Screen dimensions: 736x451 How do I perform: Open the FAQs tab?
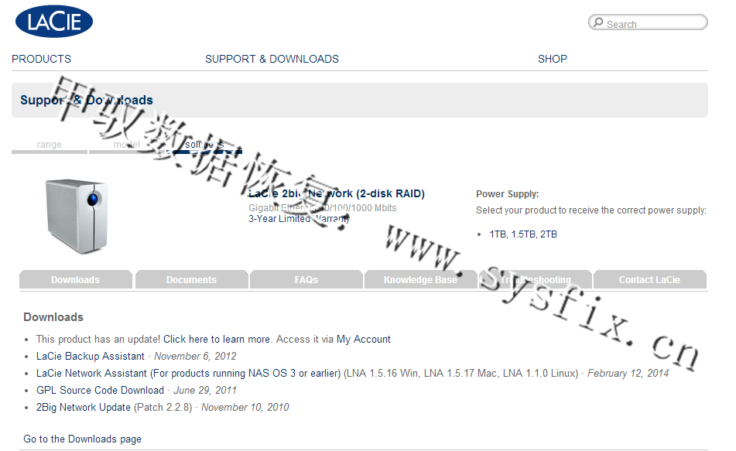(x=306, y=280)
